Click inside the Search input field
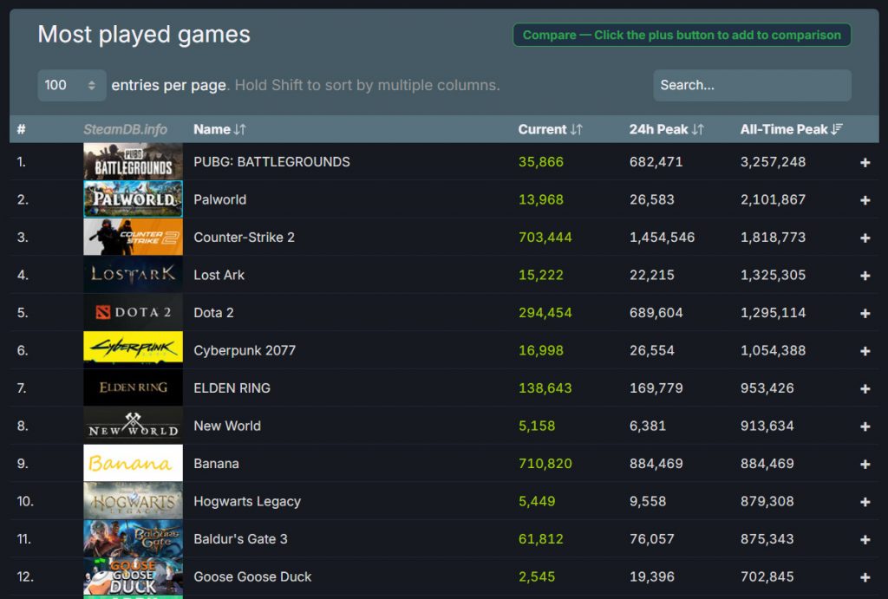Viewport: 888px width, 599px height. pyautogui.click(x=751, y=86)
